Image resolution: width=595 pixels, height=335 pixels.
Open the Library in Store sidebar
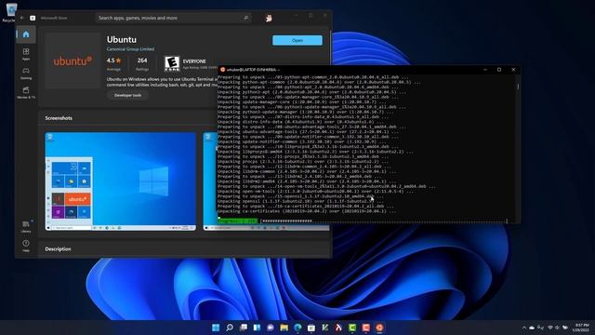coord(26,226)
